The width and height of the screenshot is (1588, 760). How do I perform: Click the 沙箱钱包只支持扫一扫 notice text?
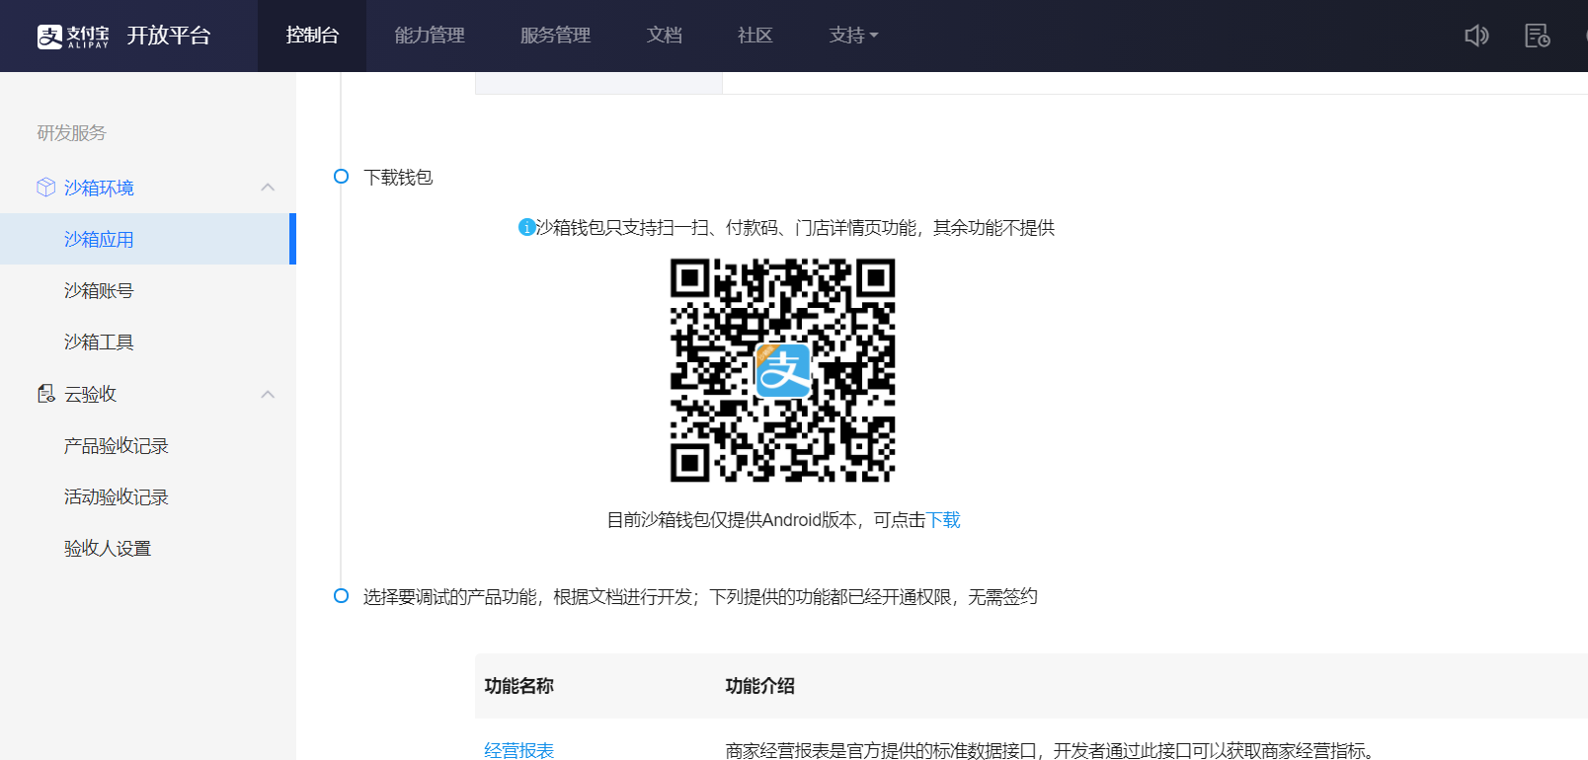tap(795, 228)
